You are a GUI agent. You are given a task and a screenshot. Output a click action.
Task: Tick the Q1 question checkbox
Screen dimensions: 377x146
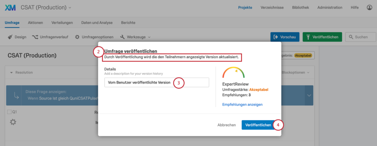tap(9, 112)
